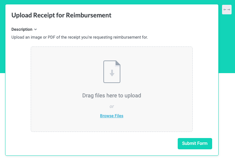Click the "or" separator in the upload area
The image size is (235, 164).
tap(112, 106)
